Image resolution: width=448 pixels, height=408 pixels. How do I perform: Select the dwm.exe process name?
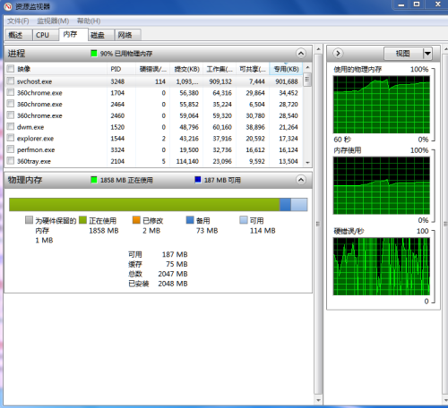[30, 127]
